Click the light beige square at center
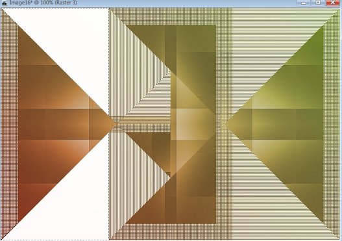The width and height of the screenshot is (342, 241). click(192, 124)
